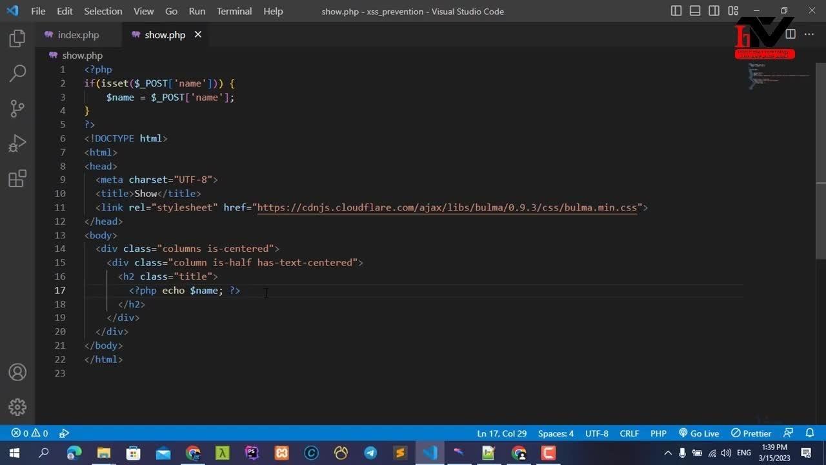The height and width of the screenshot is (465, 826).
Task: Start the Go Live server
Action: coord(699,433)
